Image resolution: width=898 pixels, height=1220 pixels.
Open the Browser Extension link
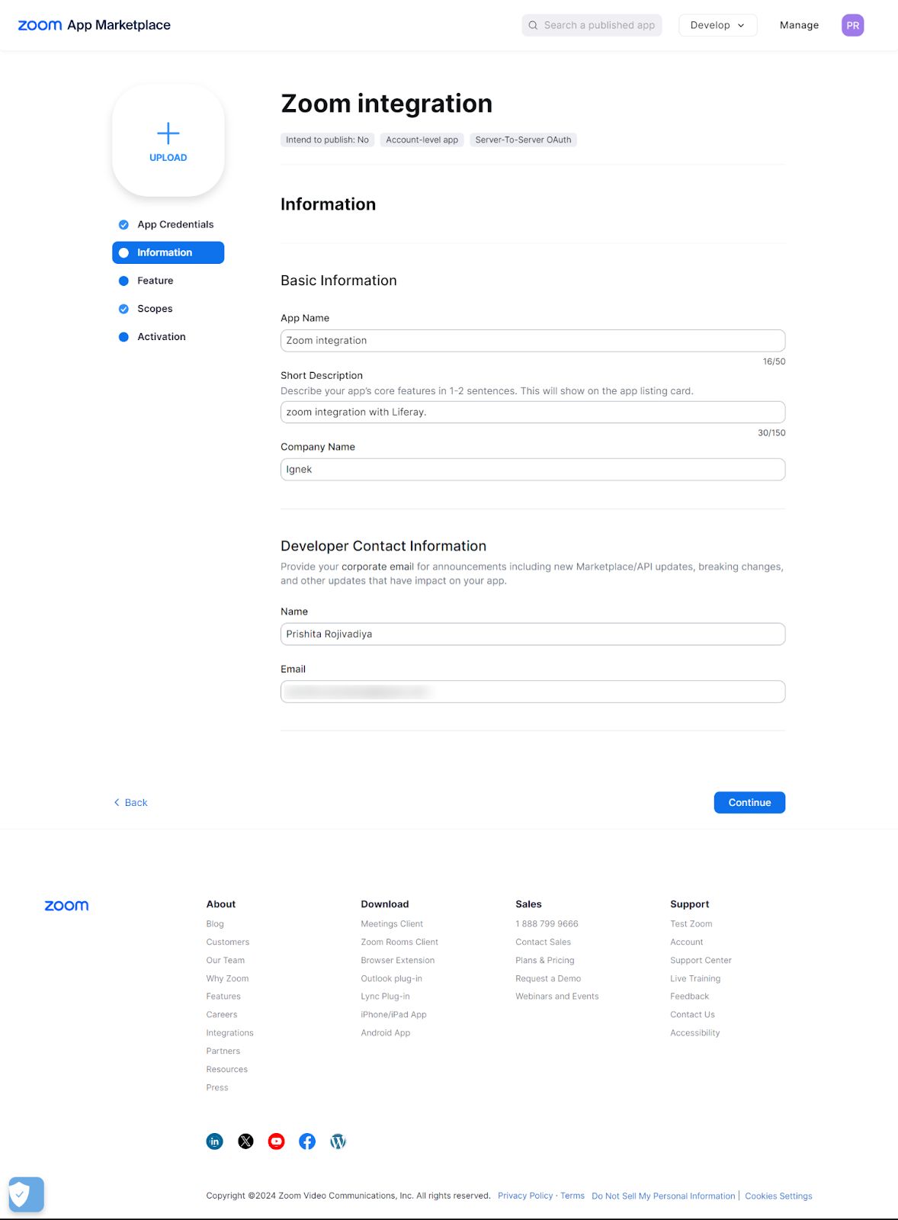coord(398,961)
